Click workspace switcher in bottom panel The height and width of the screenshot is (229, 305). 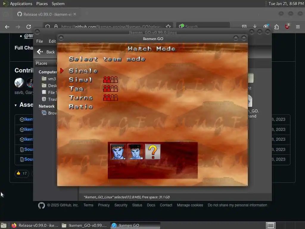point(270,225)
